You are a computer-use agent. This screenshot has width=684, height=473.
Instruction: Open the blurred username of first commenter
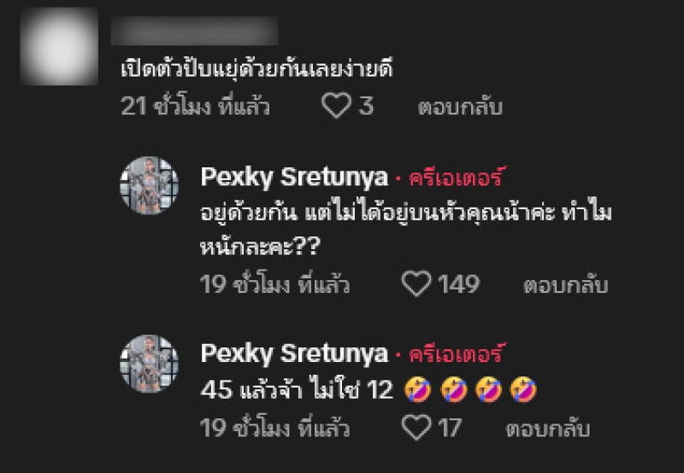195,31
